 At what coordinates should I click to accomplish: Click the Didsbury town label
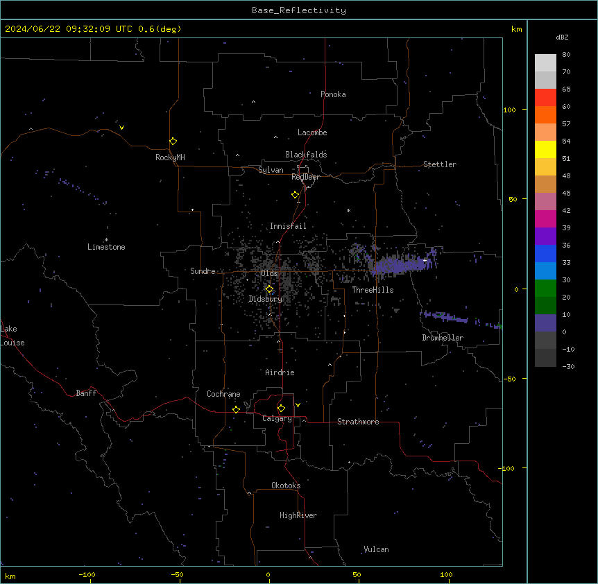point(265,299)
